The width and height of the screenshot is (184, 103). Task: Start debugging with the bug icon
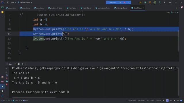coord(124,3)
